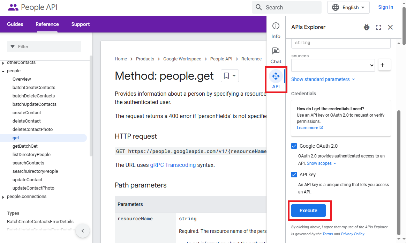
Task: Click the Sign in link
Action: coord(385,7)
